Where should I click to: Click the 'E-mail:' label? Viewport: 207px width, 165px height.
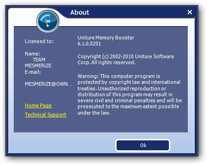(33, 72)
